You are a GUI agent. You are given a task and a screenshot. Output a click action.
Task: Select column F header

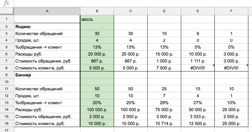[231, 11]
